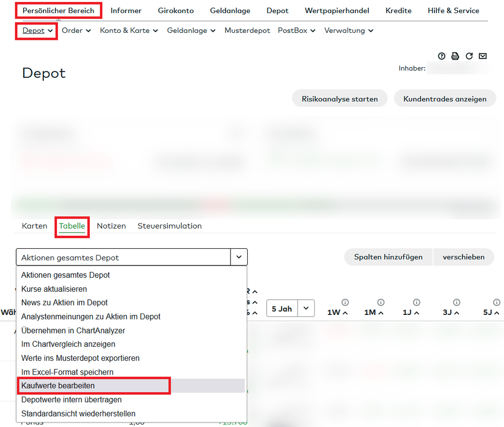
Task: Print the Depot page via printer icon
Action: (x=455, y=56)
